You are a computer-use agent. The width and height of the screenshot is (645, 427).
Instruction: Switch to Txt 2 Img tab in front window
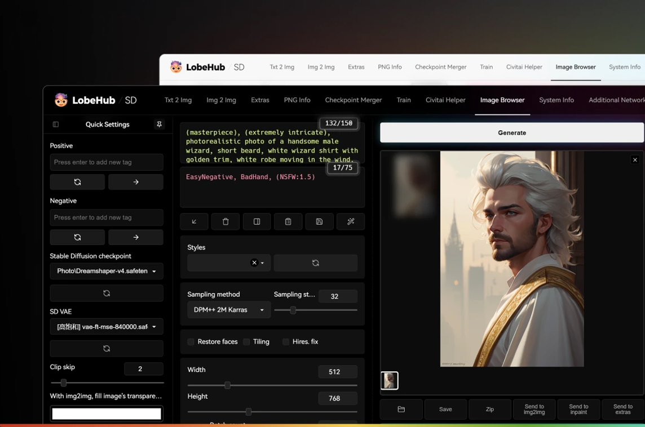(178, 100)
